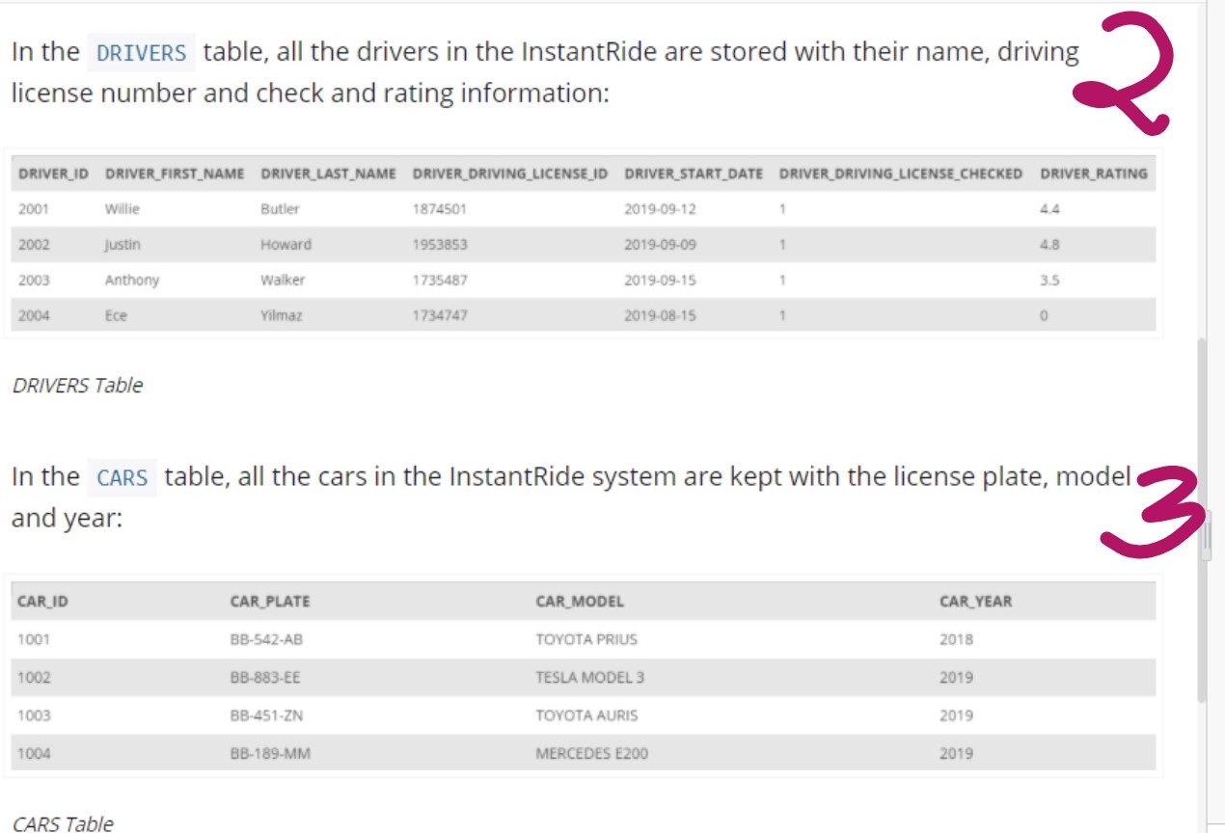Click car model TOYOTA AURIS
The height and width of the screenshot is (833, 1225).
pyautogui.click(x=586, y=715)
